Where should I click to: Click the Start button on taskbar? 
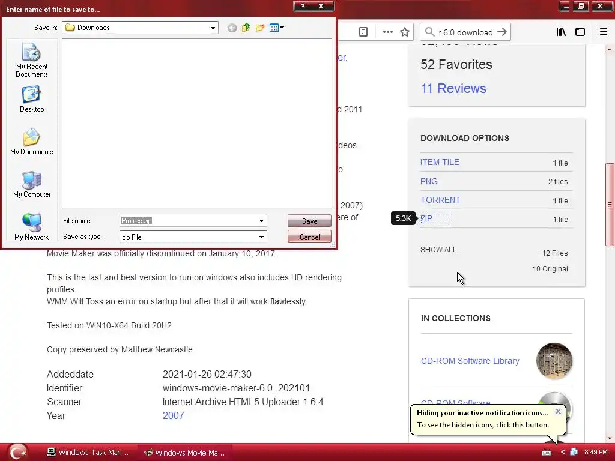point(17,452)
